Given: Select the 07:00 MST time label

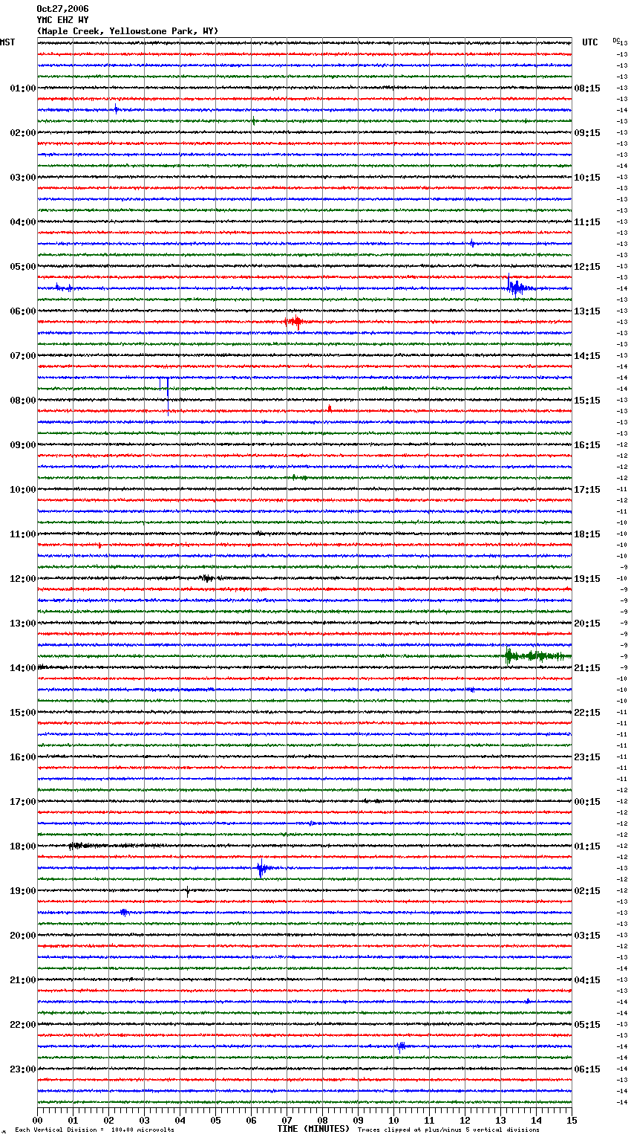Looking at the screenshot, I should click(x=23, y=356).
